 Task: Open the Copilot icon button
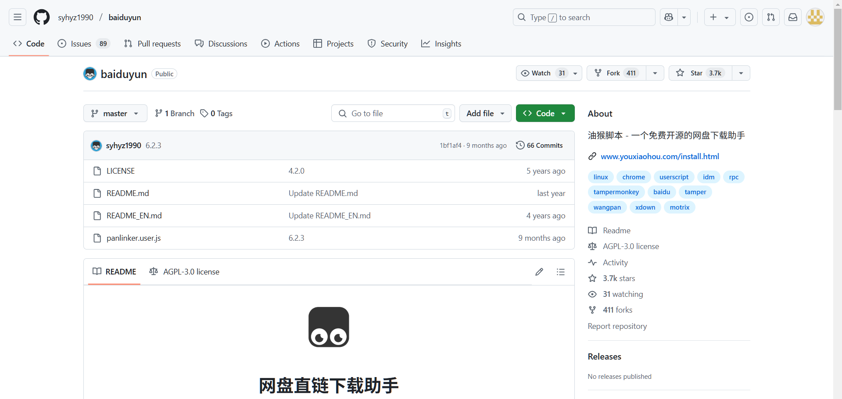[669, 17]
